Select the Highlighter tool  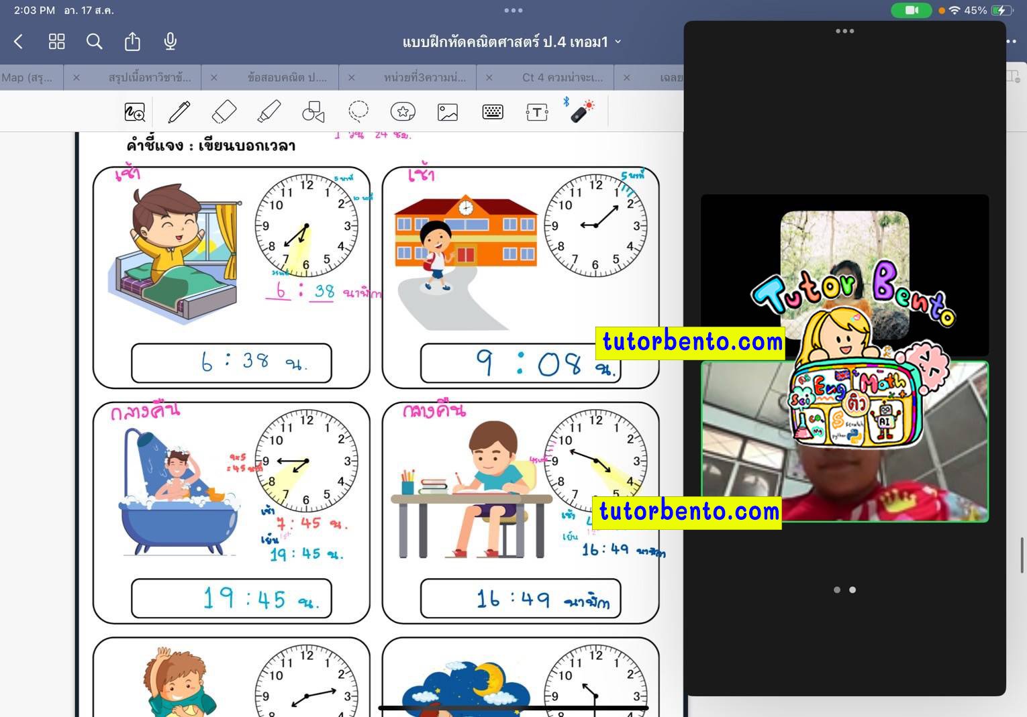[268, 112]
